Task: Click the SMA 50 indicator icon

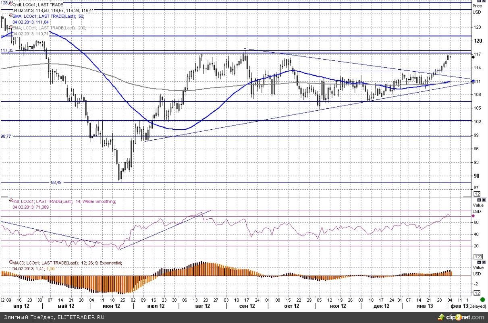Action: point(10,16)
